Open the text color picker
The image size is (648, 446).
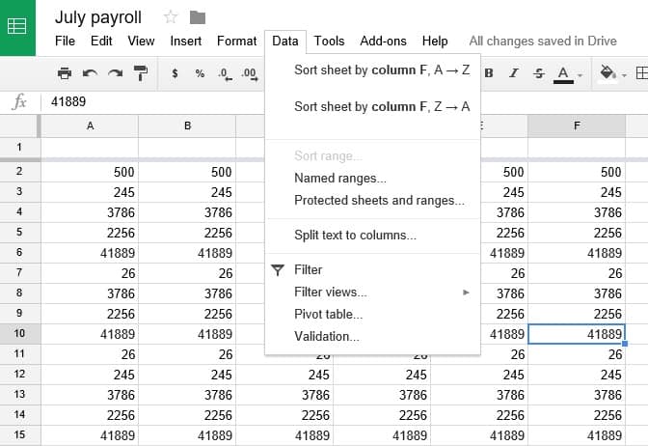point(565,74)
